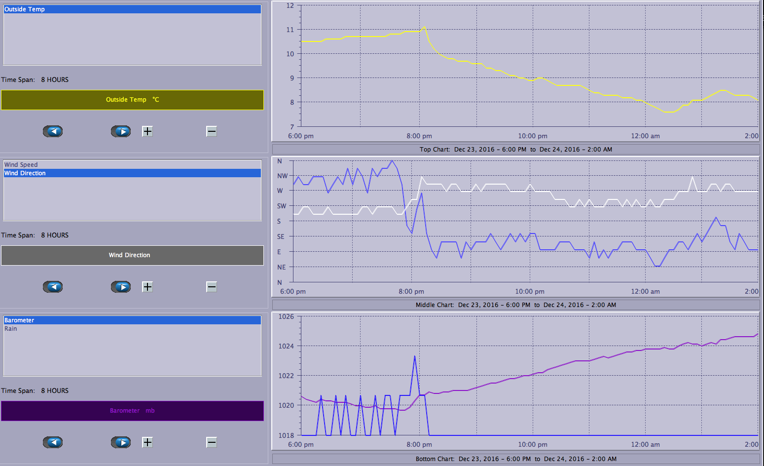Click the top chart forward arrow icon
The height and width of the screenshot is (466, 764).
[121, 131]
